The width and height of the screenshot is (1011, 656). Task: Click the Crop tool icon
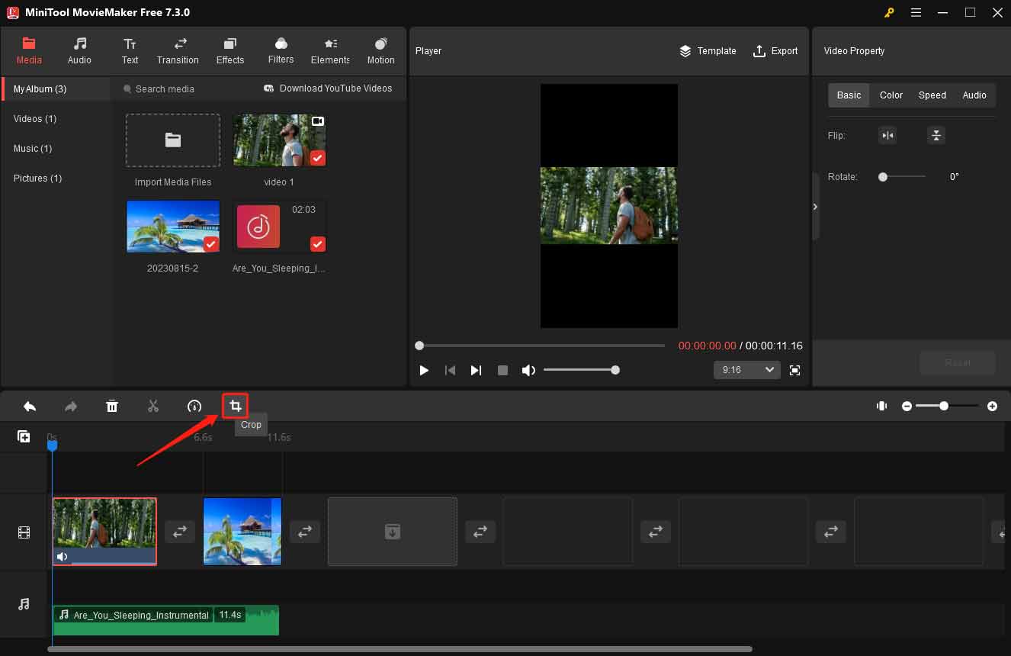(236, 407)
